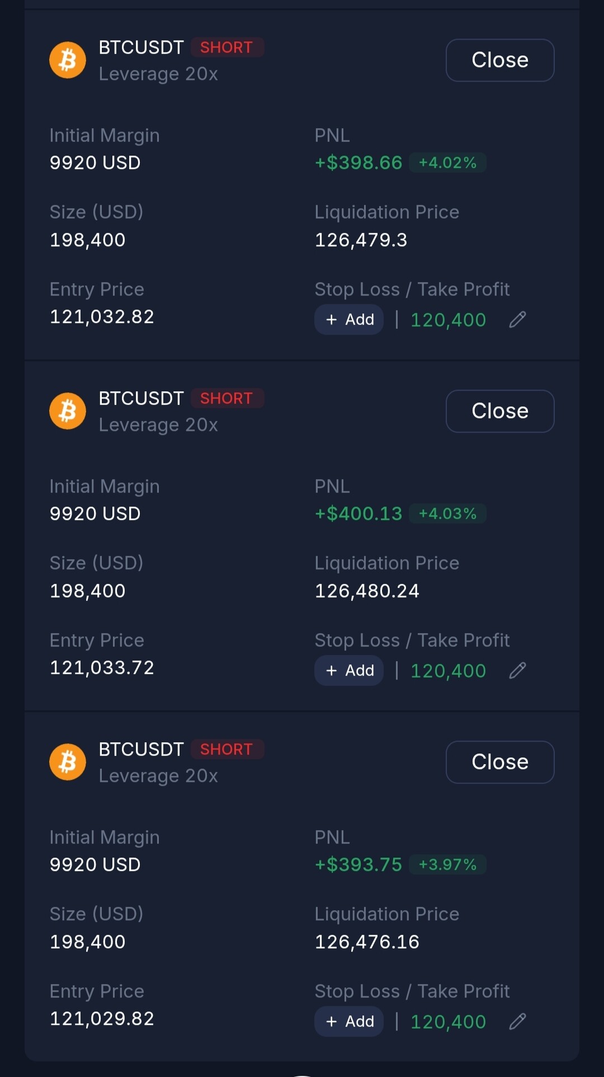Edit take profit pencil for +$400.13 position
This screenshot has width=604, height=1077.
point(517,671)
